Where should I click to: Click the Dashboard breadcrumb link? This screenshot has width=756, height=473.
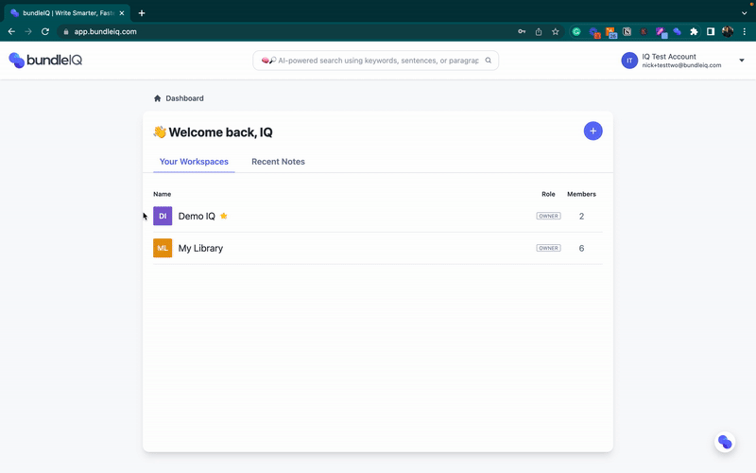(184, 98)
